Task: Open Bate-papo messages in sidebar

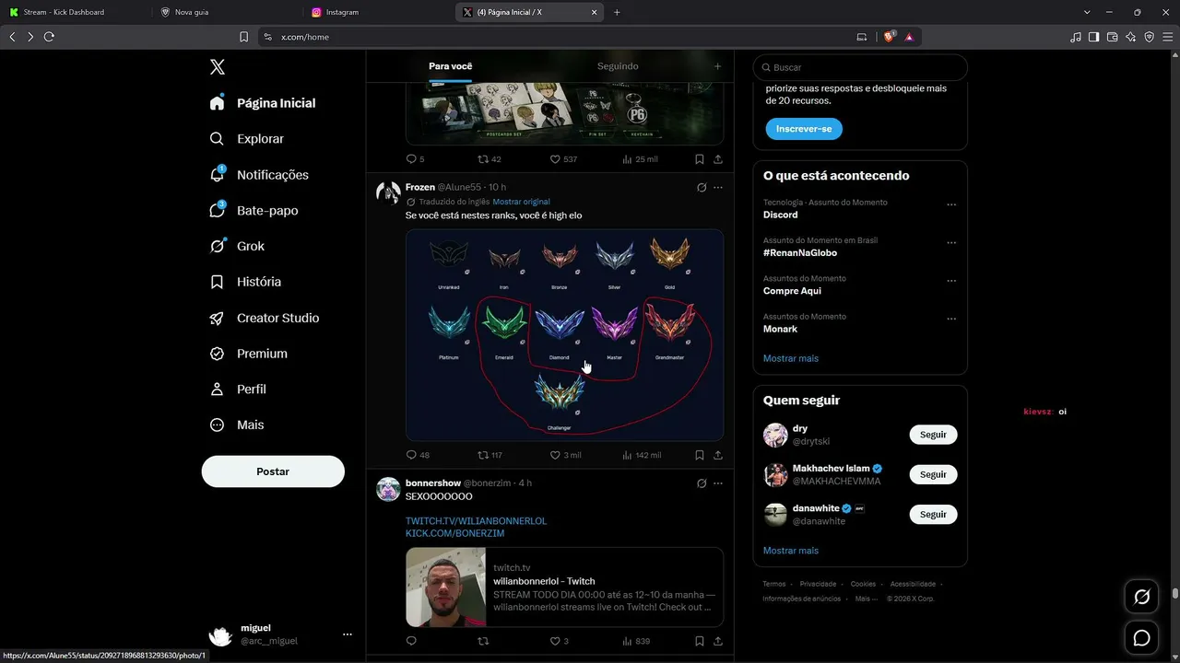Action: tap(254, 211)
